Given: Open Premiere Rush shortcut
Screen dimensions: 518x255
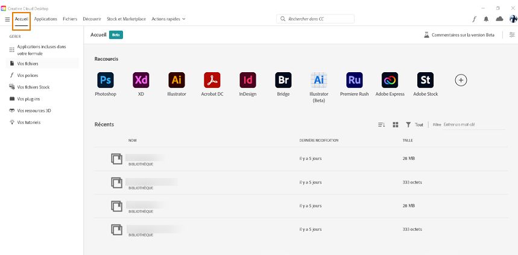Looking at the screenshot, I should click(355, 80).
